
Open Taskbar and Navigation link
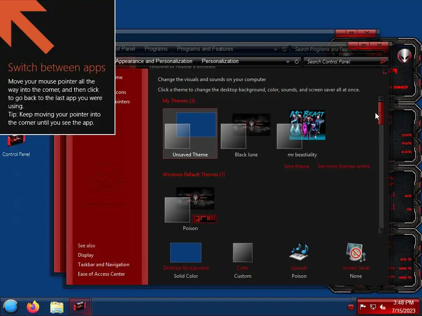[103, 265]
